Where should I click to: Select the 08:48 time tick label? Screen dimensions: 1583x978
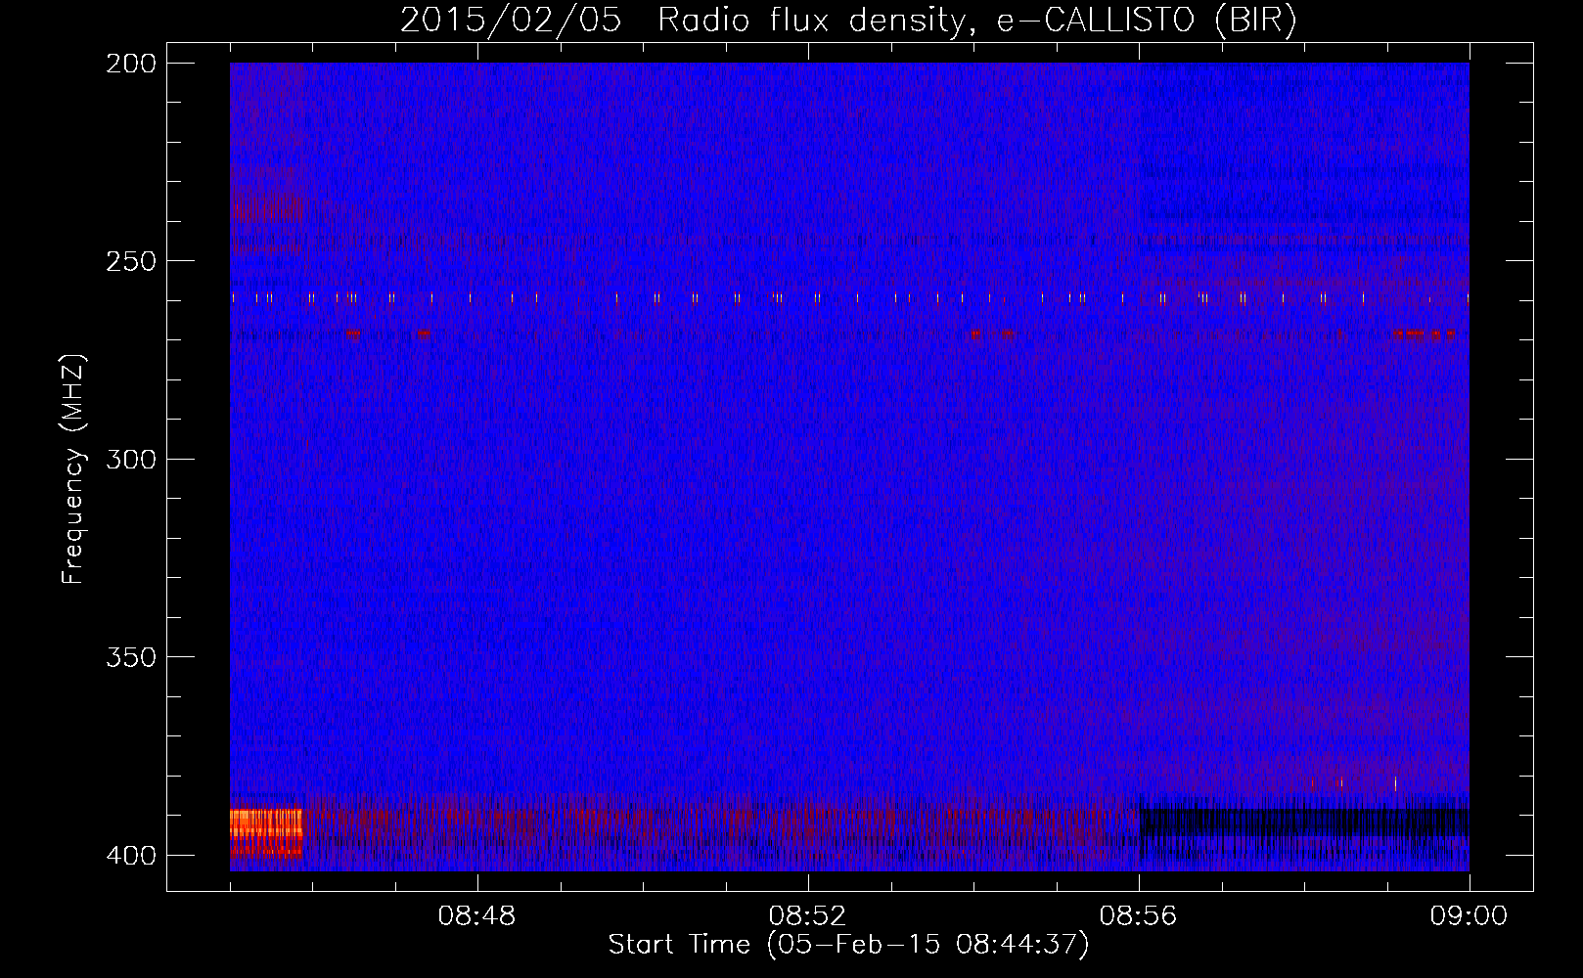(477, 916)
